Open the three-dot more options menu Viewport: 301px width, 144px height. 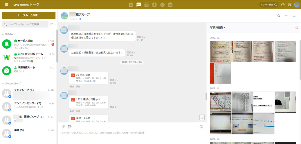(287, 16)
